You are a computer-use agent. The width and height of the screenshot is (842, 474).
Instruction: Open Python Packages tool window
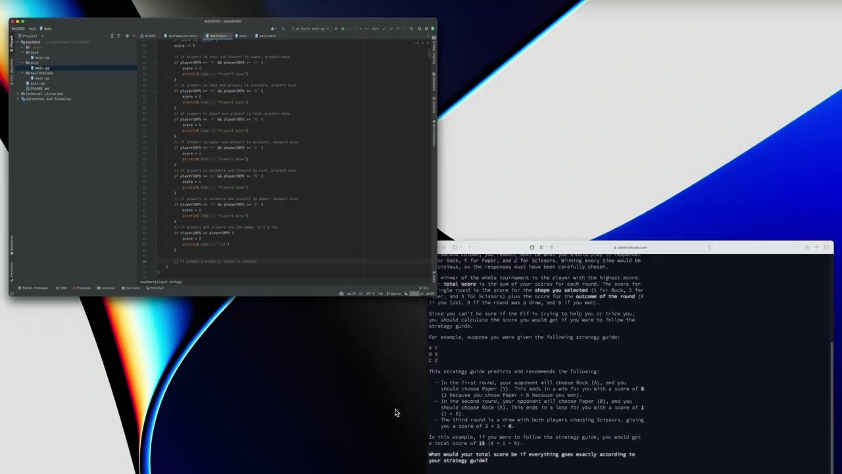33,288
